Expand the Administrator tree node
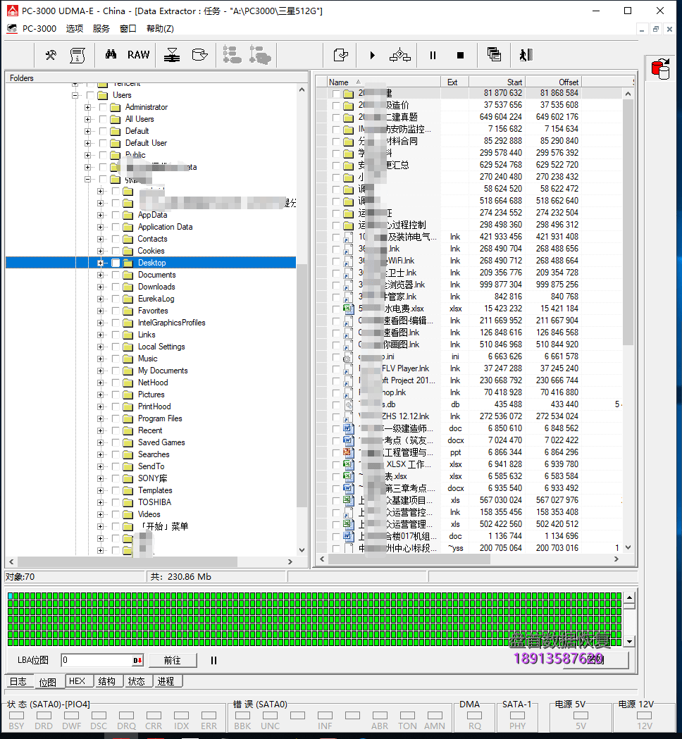 (x=87, y=108)
